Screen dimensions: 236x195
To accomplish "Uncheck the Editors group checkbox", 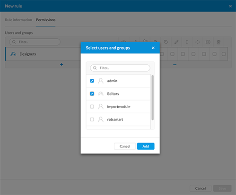I will (x=92, y=94).
